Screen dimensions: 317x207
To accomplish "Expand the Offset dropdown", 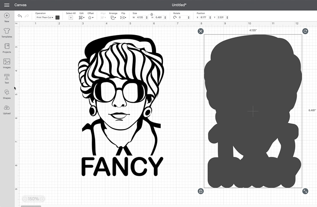I will [x=90, y=18].
